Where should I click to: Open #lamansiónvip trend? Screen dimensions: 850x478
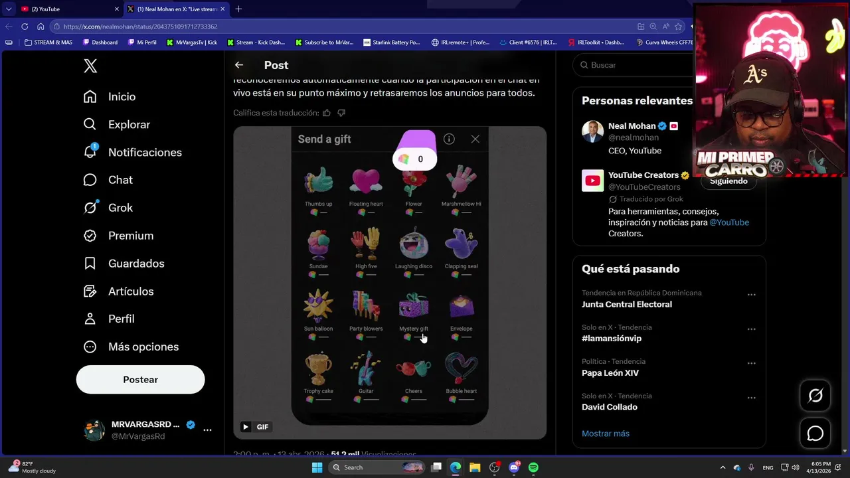tap(612, 339)
